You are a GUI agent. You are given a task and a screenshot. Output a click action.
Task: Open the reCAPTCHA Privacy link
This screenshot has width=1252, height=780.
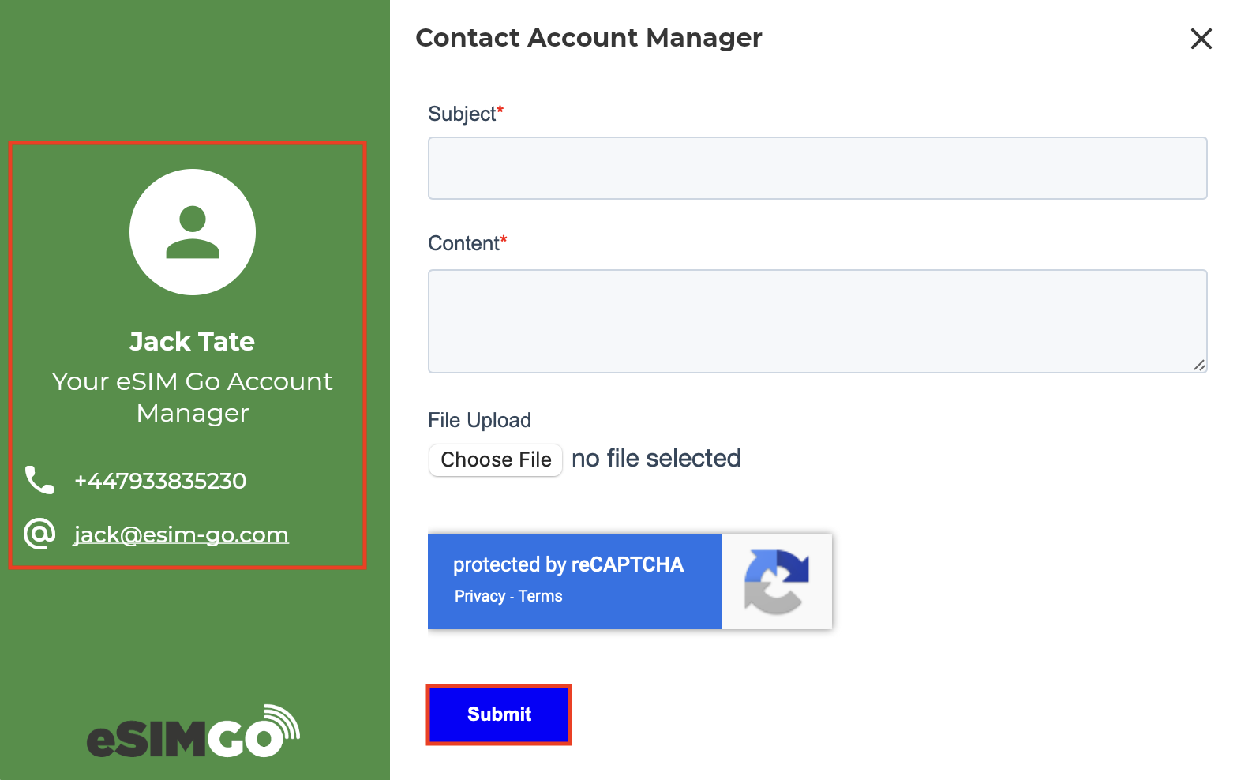479,596
